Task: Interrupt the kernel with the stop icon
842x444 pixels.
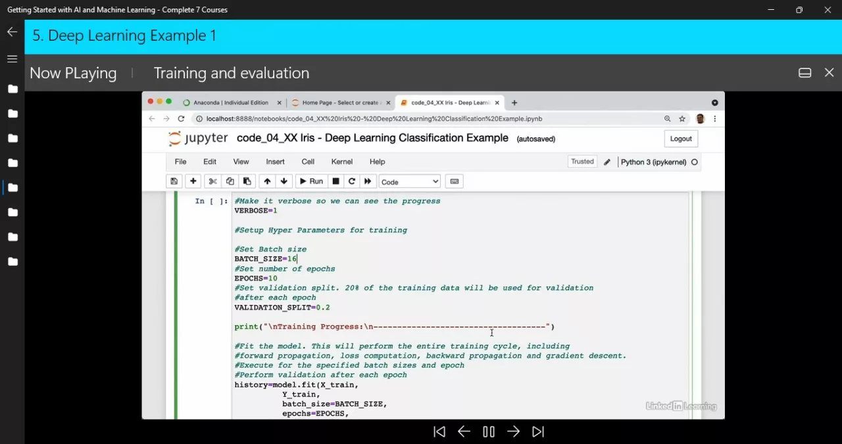Action: pos(335,182)
